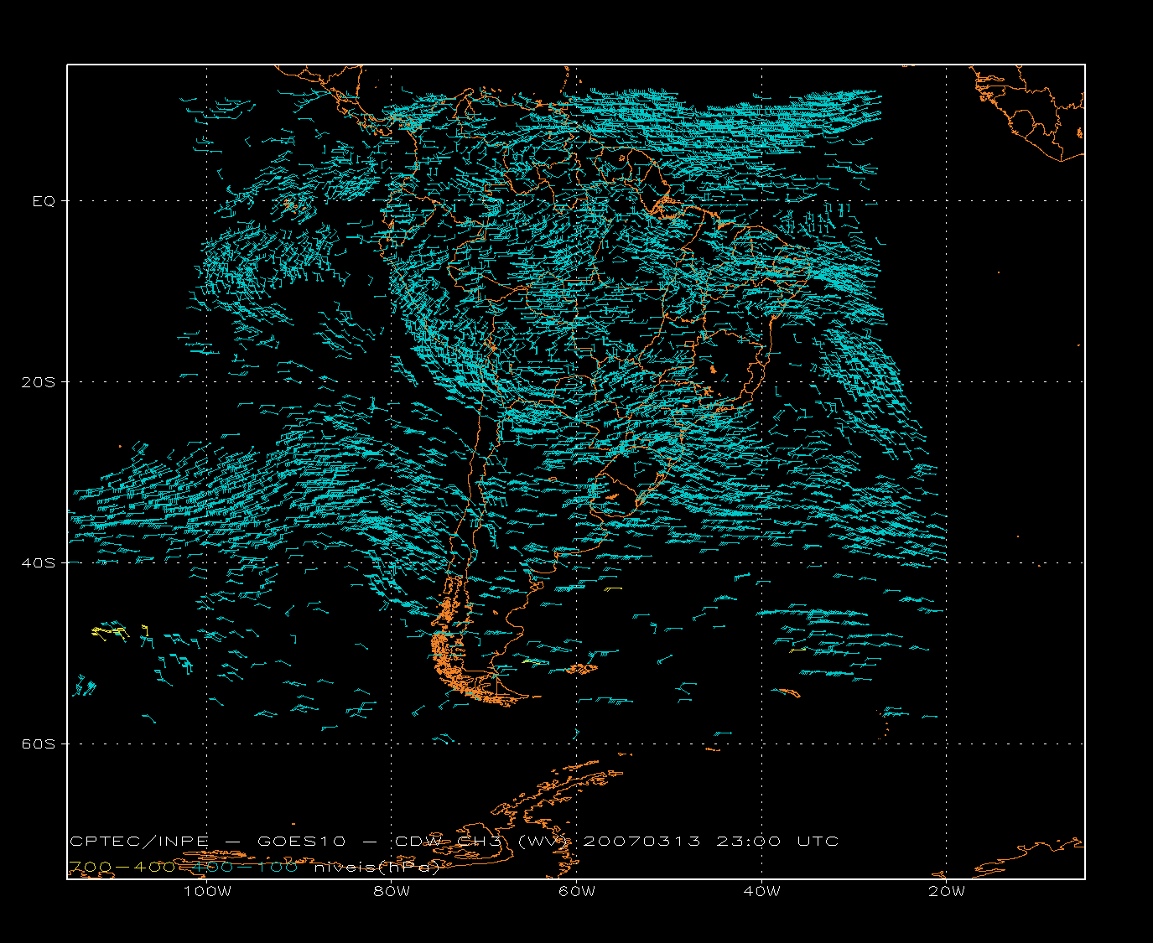Click the 20W longitude label
This screenshot has width=1153, height=943.
947,891
